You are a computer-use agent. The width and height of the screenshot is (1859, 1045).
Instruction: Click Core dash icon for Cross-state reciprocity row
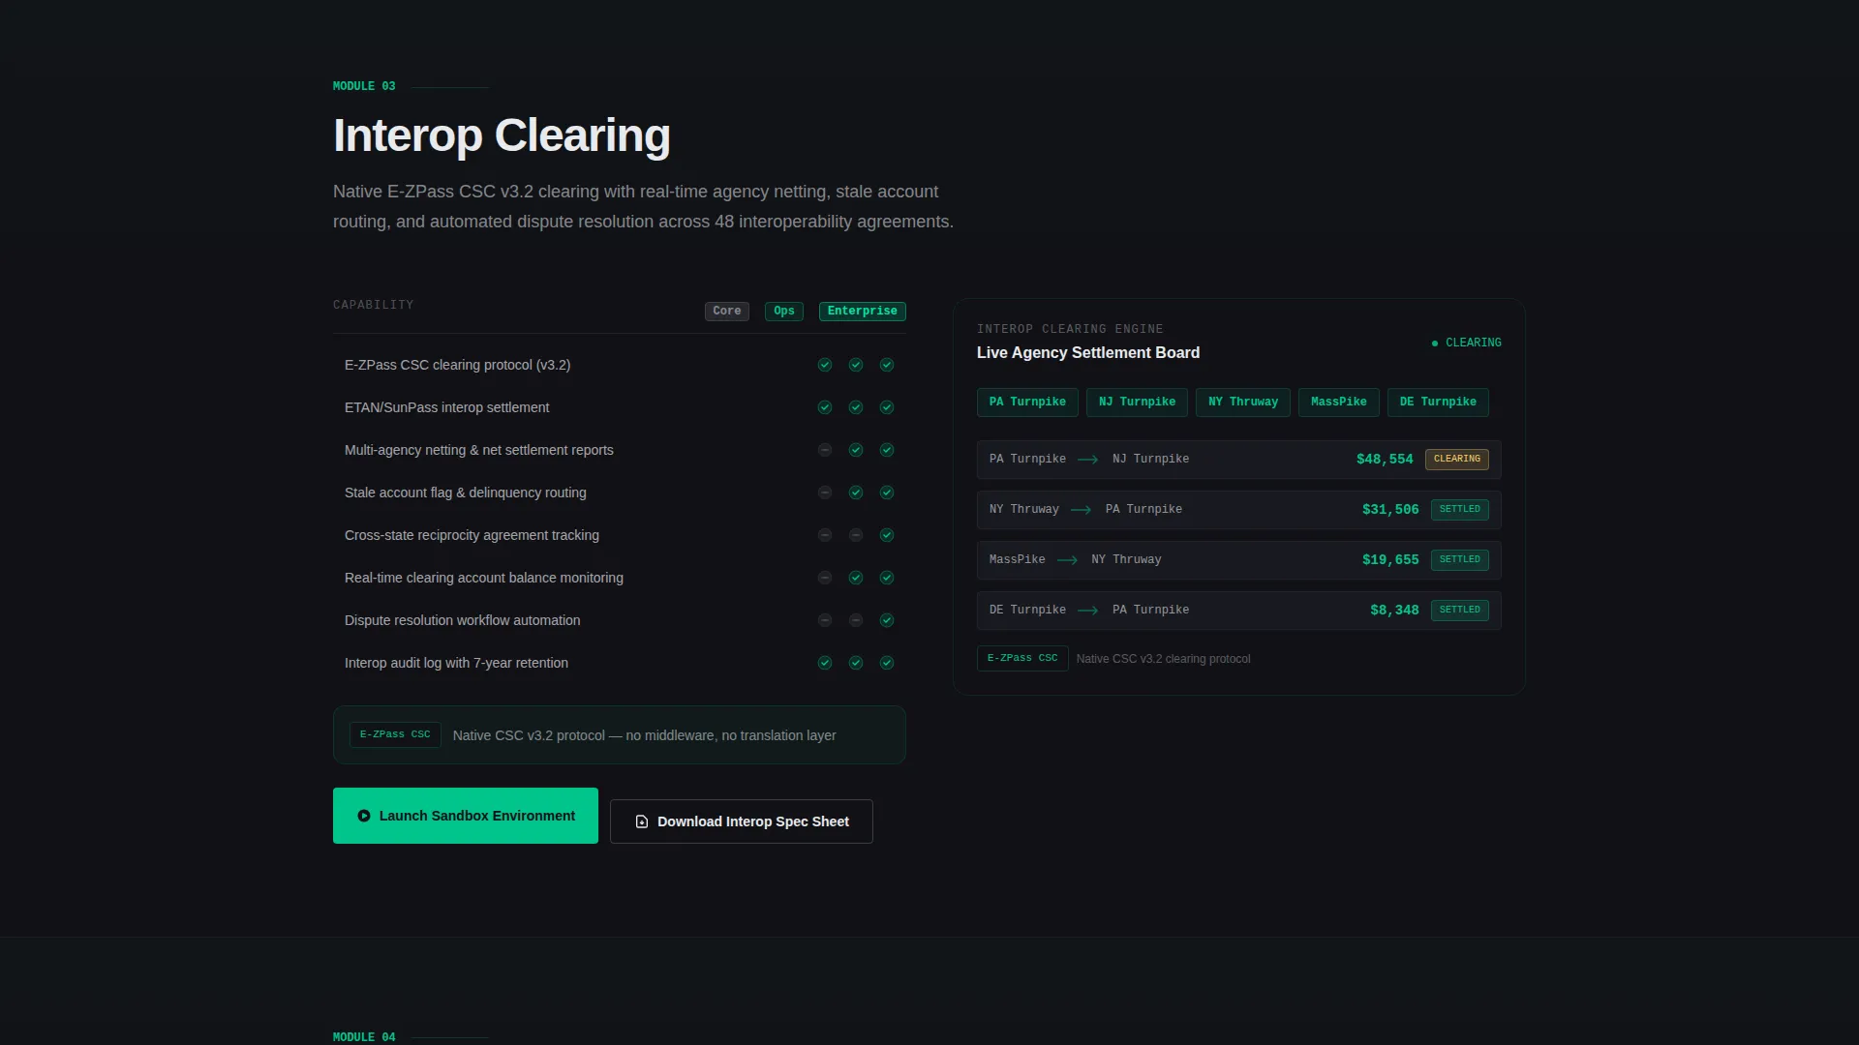[x=825, y=535]
